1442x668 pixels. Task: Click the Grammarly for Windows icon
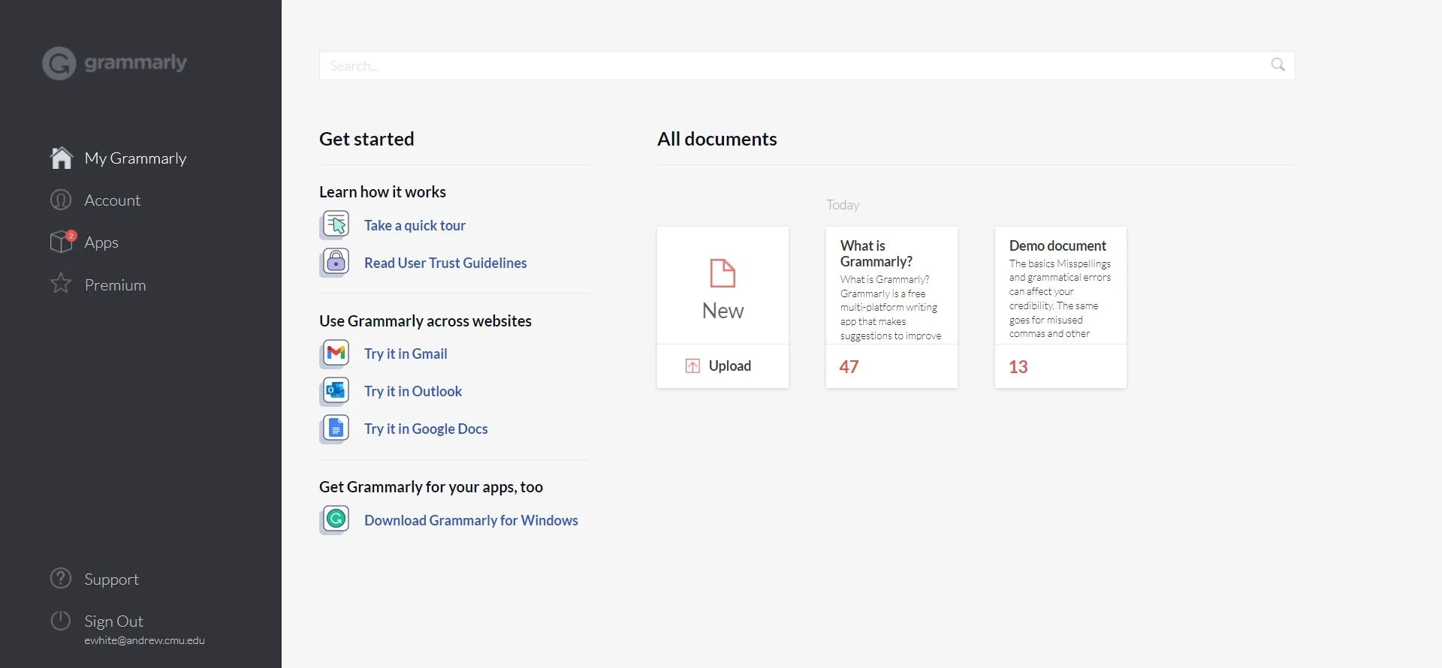(x=336, y=519)
